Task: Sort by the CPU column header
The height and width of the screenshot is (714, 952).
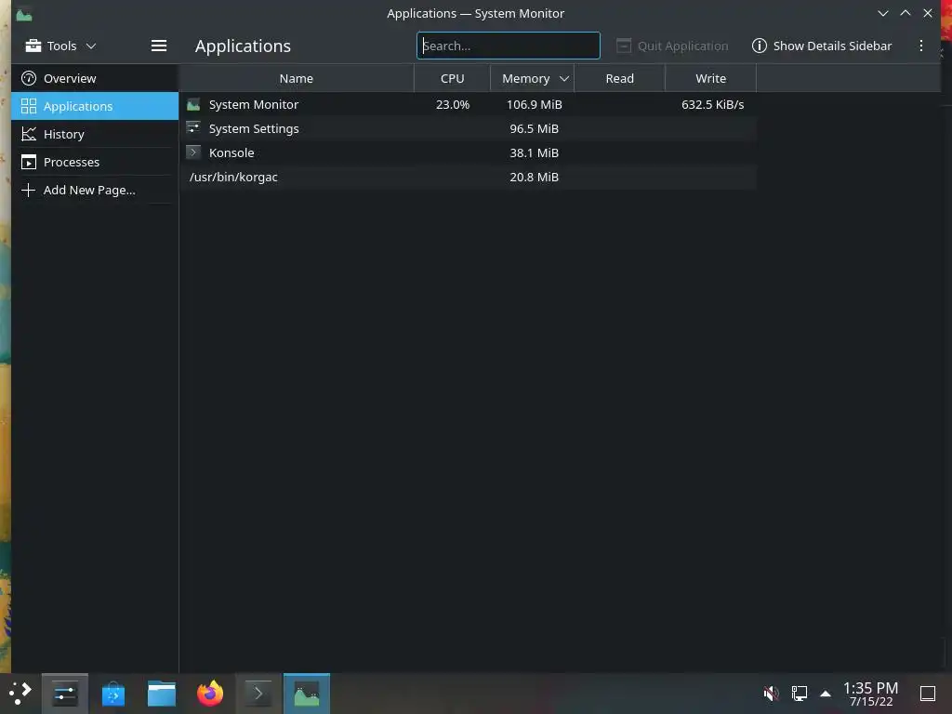Action: 453,78
